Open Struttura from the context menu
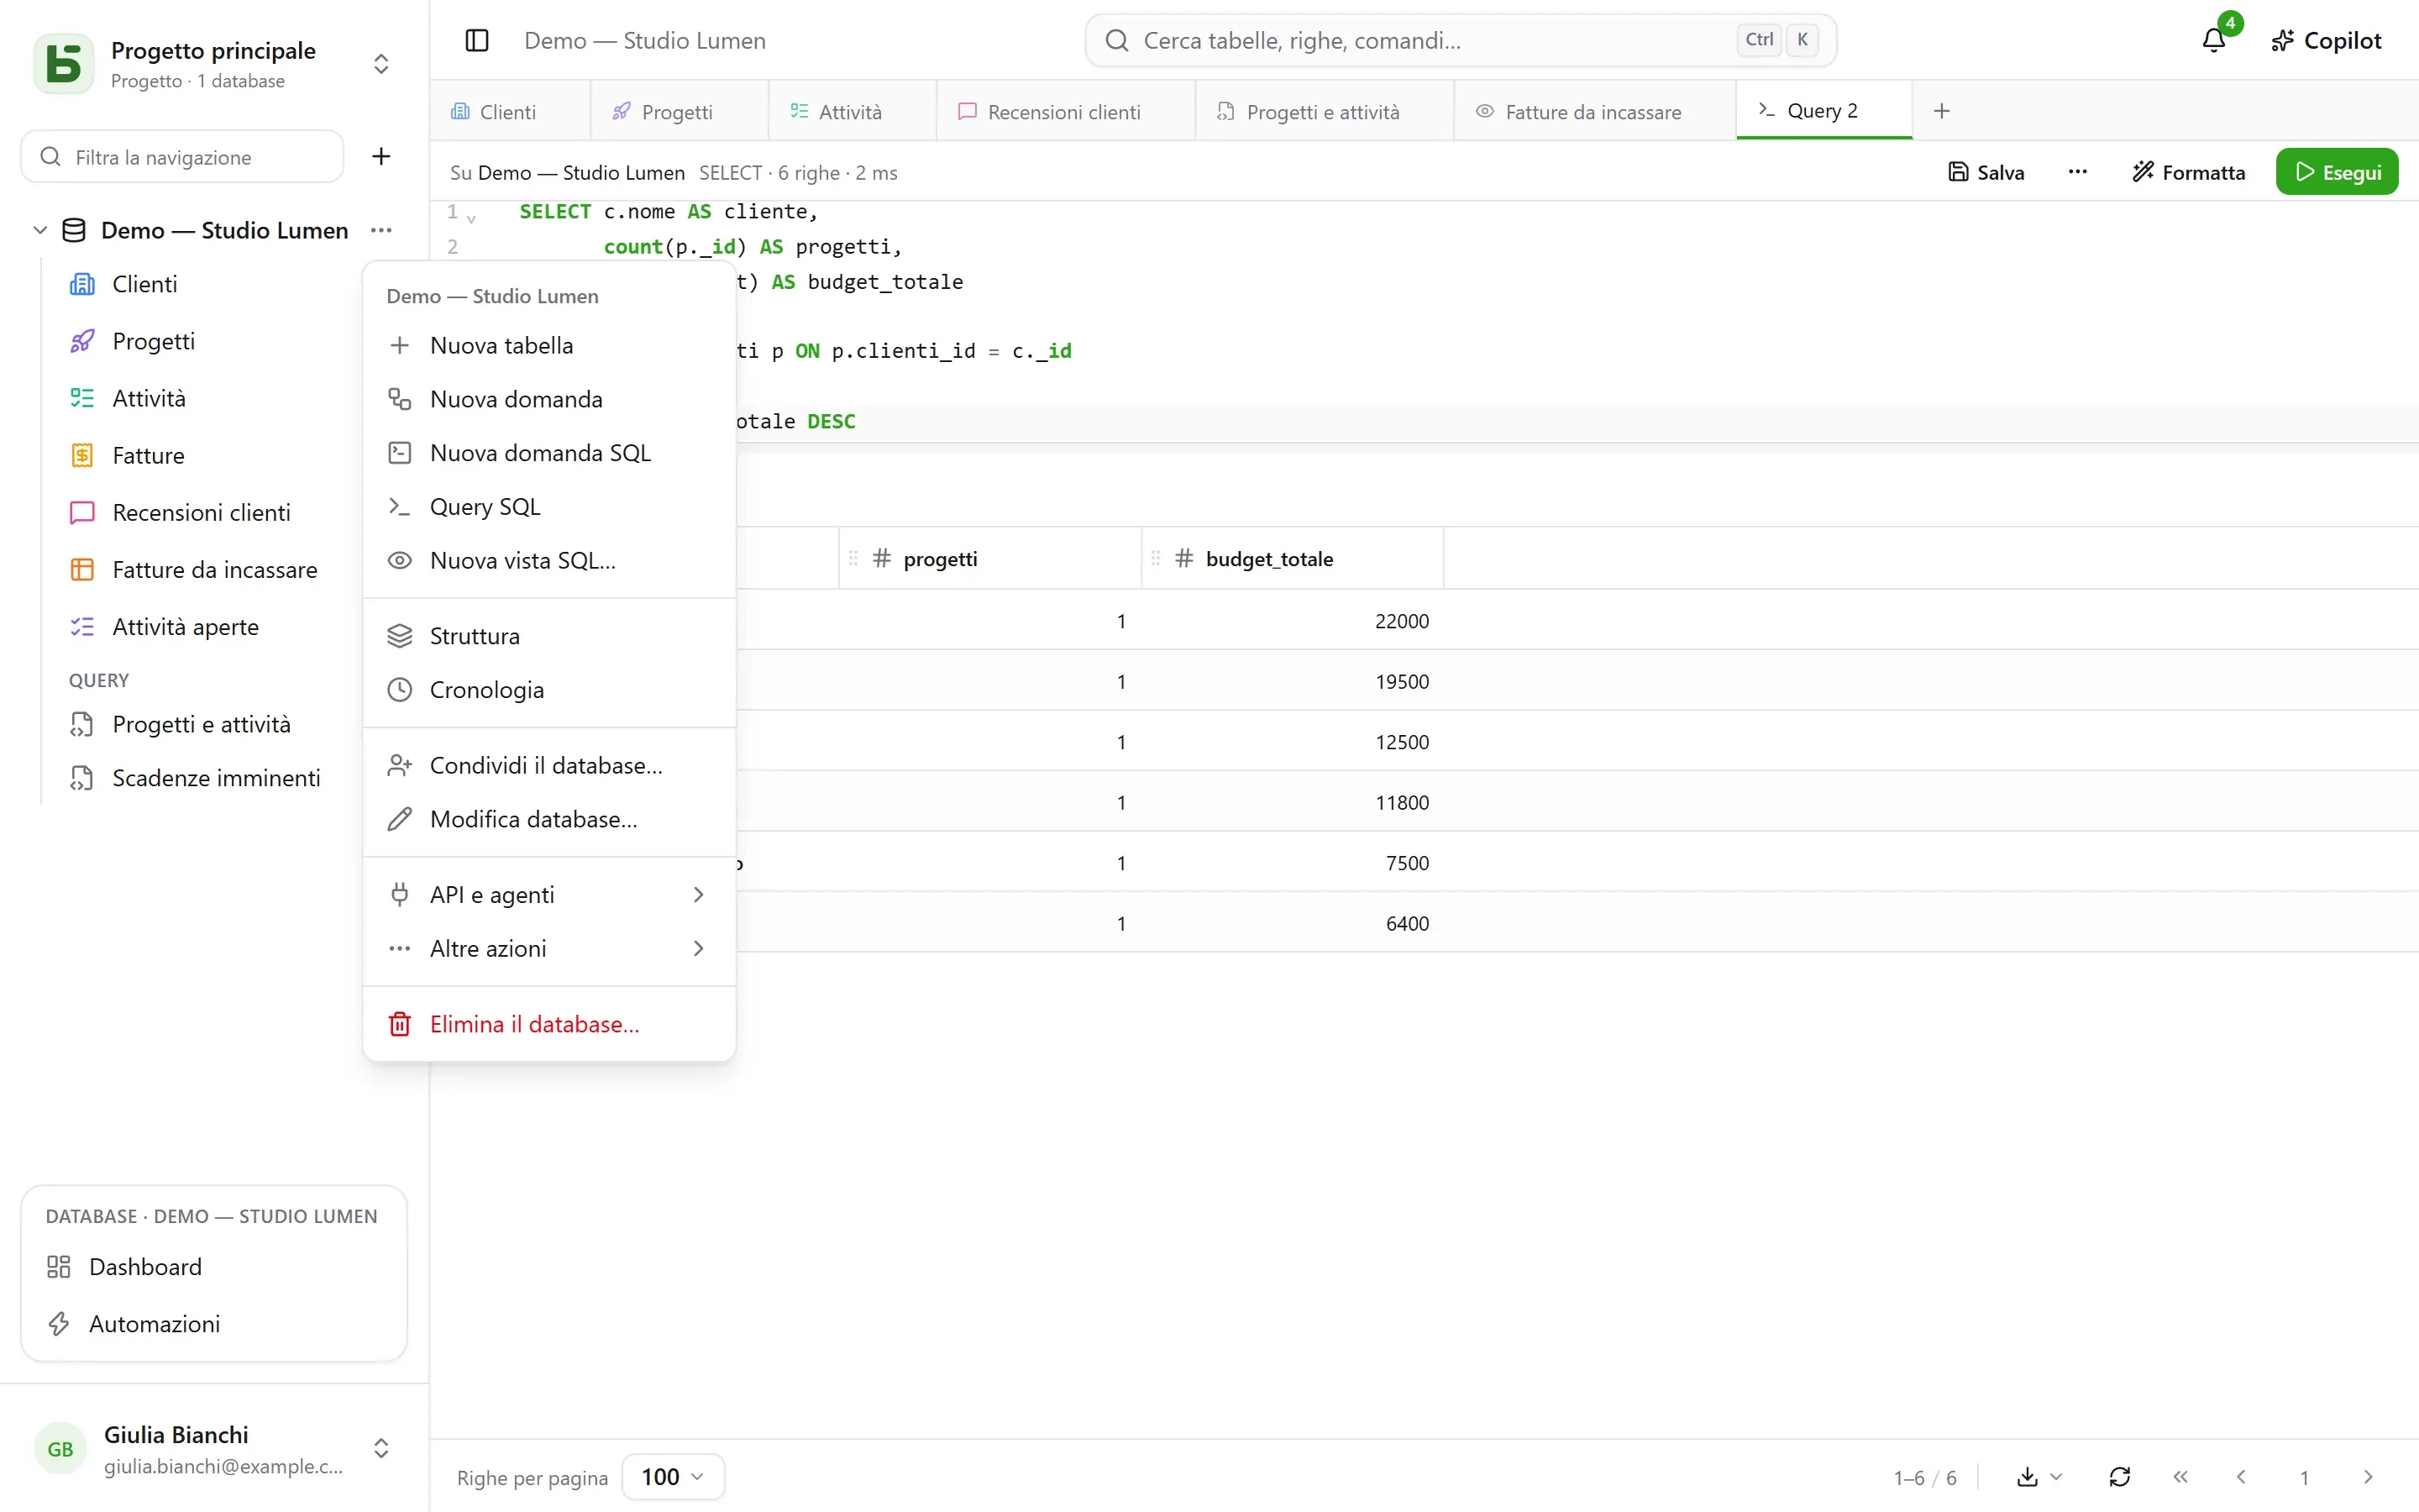 (550, 636)
